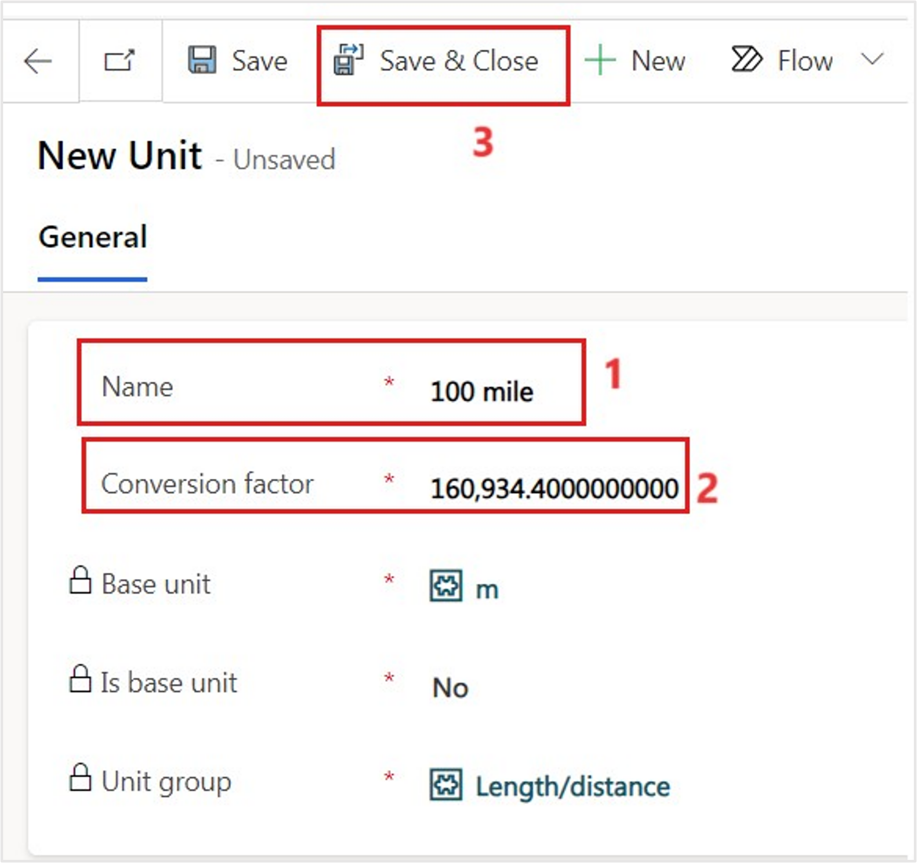Click the Unit group entity icon
Screen dimensions: 917x863
446,784
